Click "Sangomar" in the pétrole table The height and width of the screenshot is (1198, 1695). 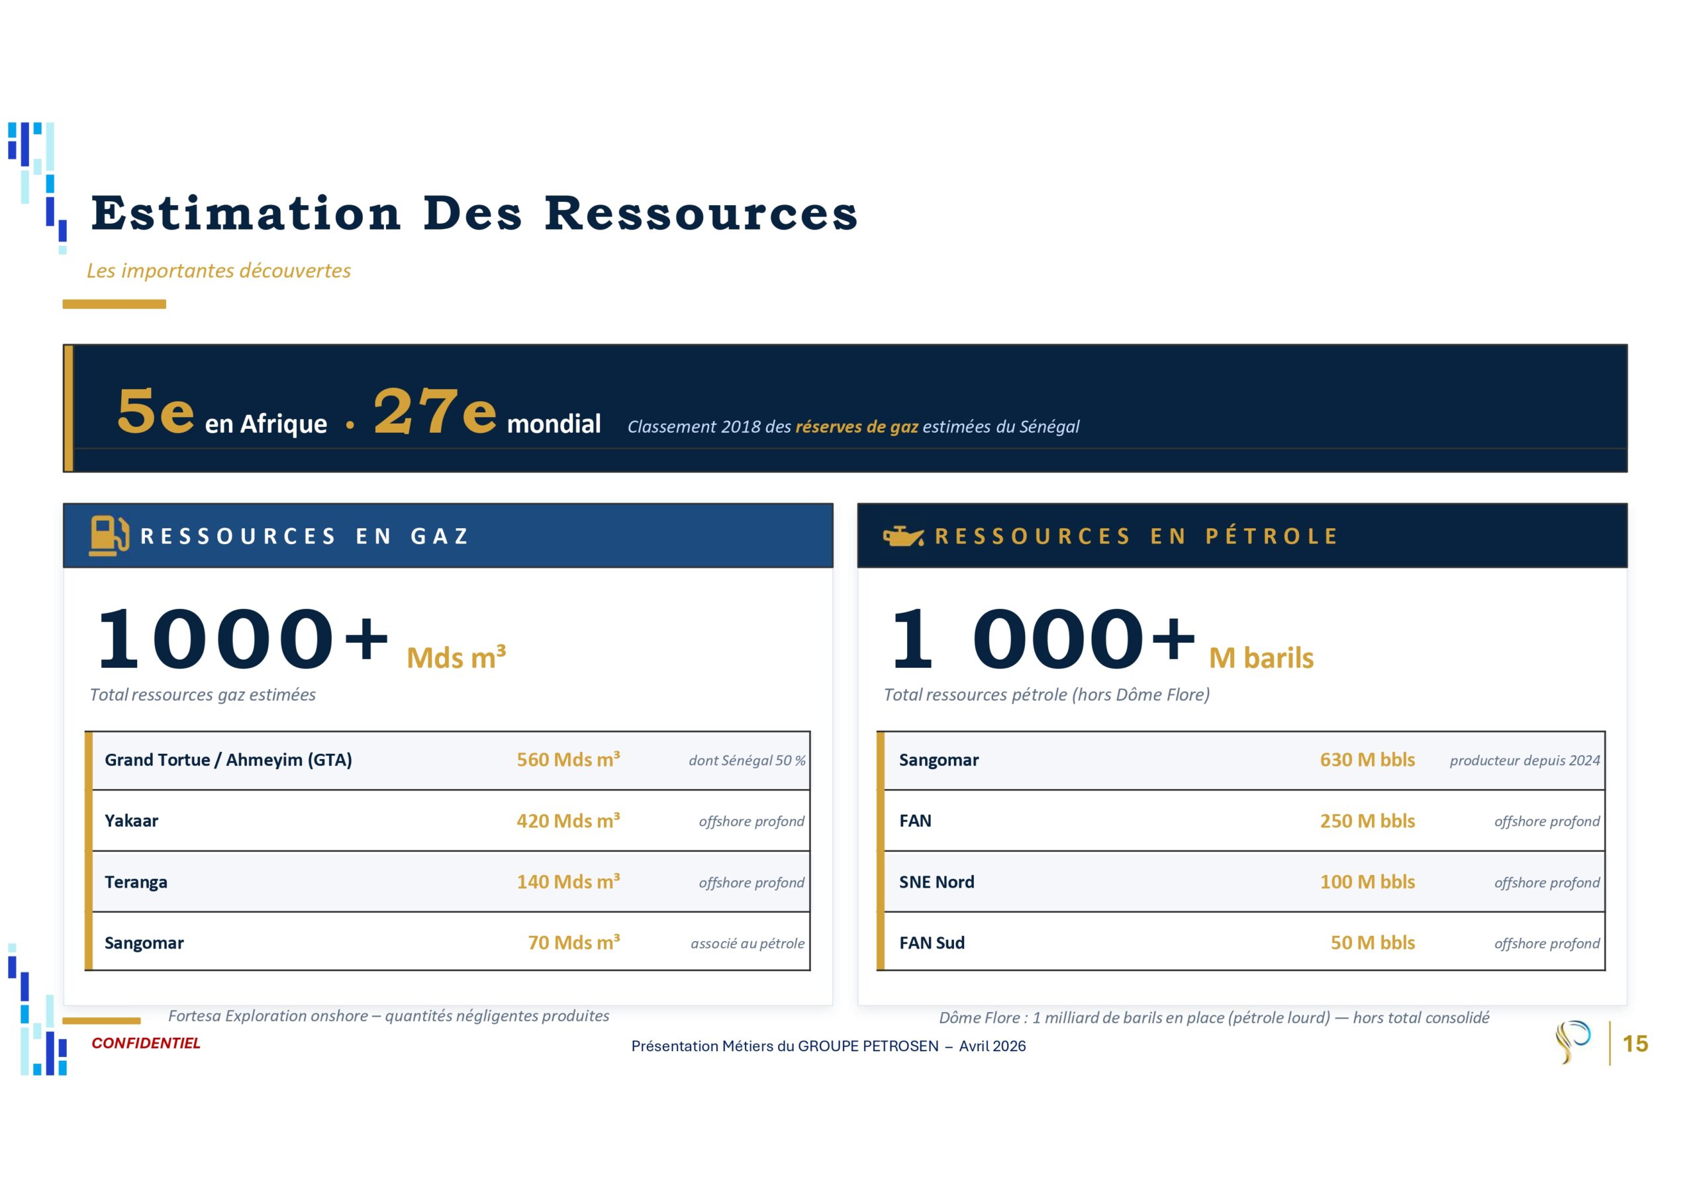(939, 760)
